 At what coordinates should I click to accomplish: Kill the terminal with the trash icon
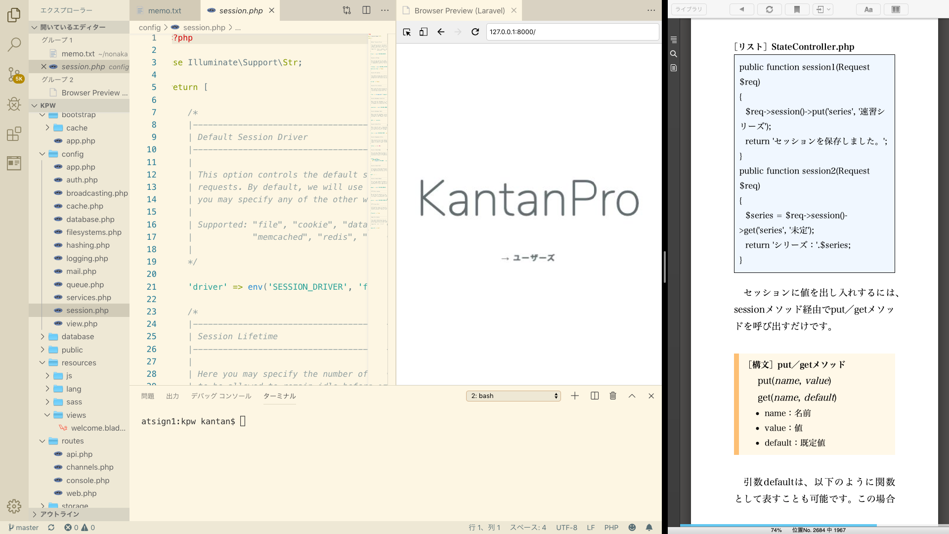[613, 396]
